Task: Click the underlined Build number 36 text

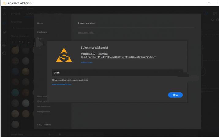Action: 119,57
